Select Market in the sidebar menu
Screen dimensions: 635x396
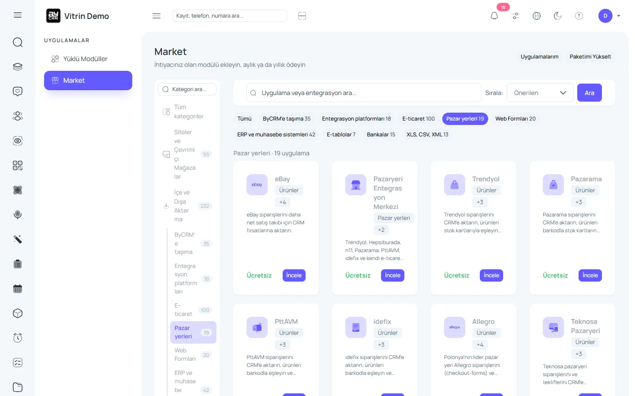[88, 81]
